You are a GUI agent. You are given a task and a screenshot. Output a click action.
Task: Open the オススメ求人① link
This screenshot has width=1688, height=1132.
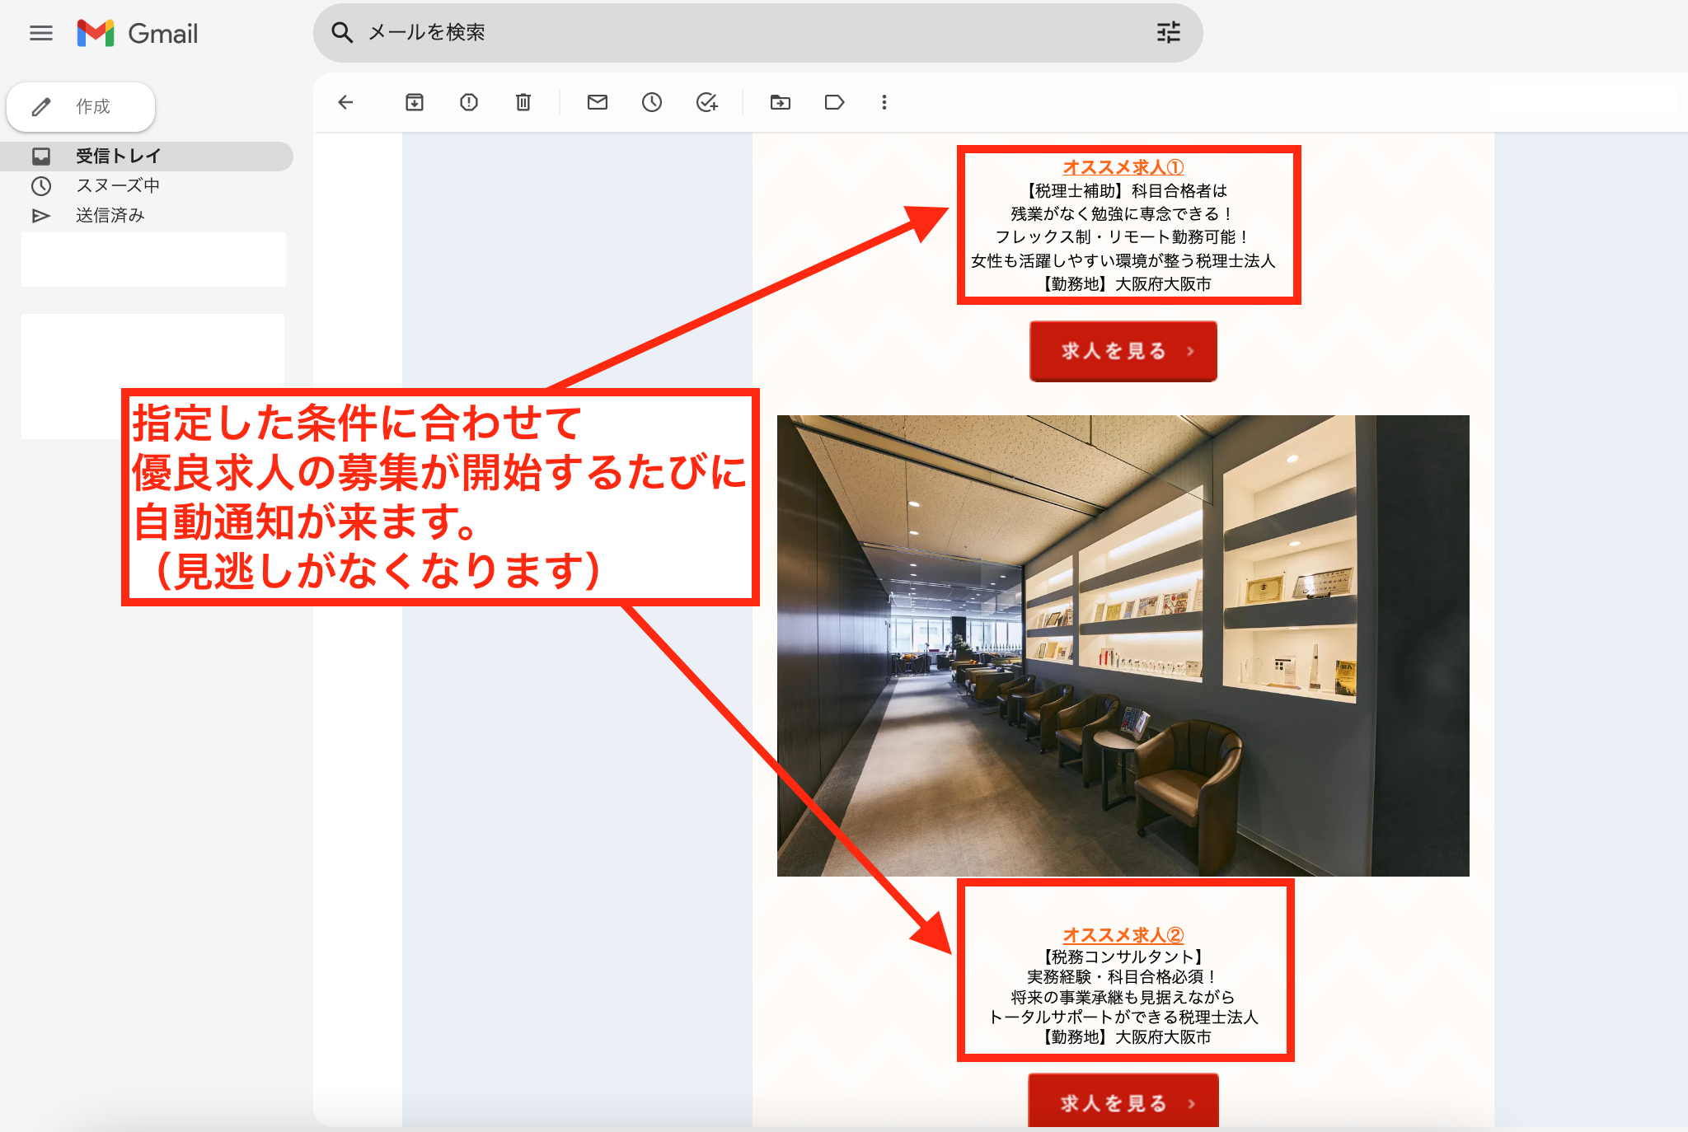[x=1123, y=167]
